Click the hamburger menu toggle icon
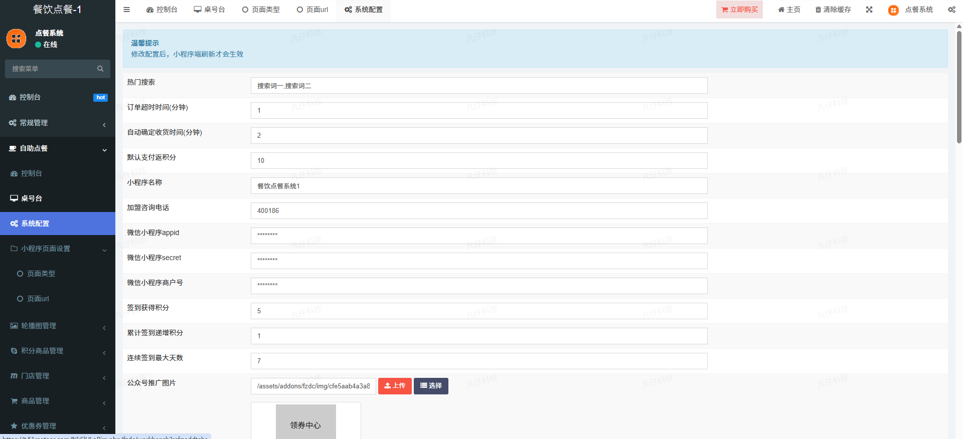Viewport: 963px width, 439px height. (x=127, y=10)
